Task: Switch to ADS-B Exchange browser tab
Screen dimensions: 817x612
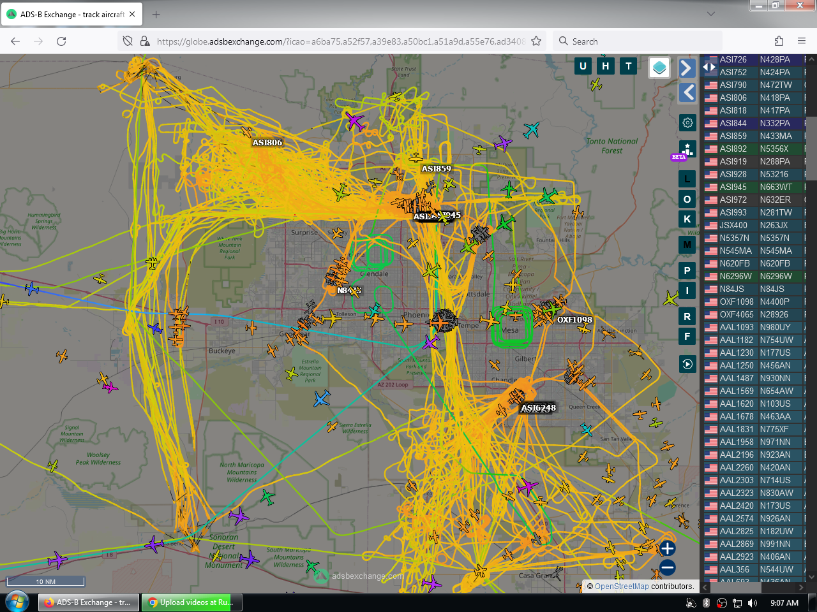Action: [x=71, y=14]
